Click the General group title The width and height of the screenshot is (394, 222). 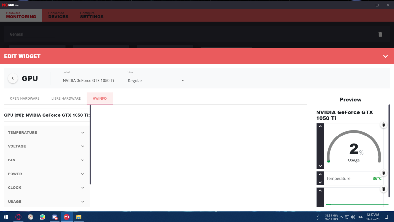[x=16, y=34]
